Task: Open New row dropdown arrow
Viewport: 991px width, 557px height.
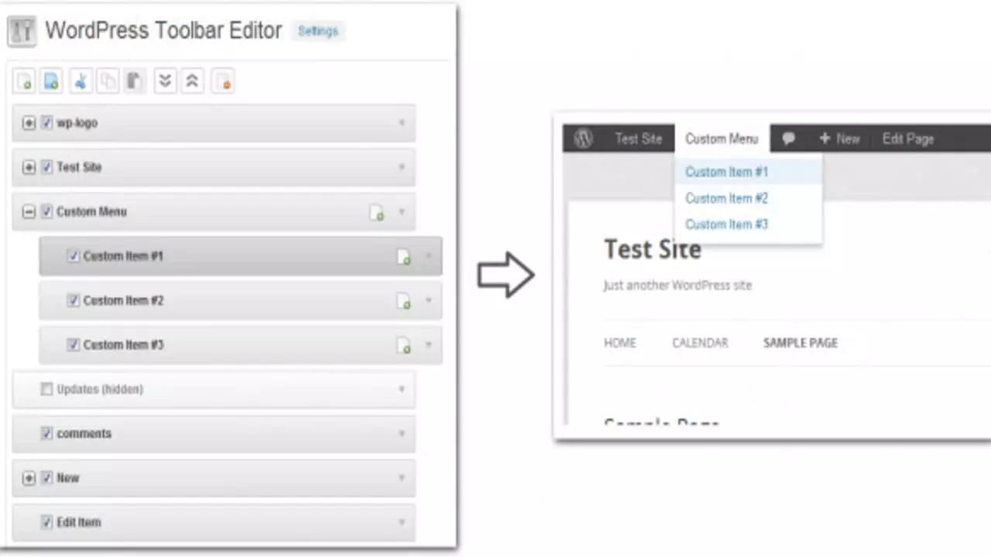Action: click(x=401, y=478)
